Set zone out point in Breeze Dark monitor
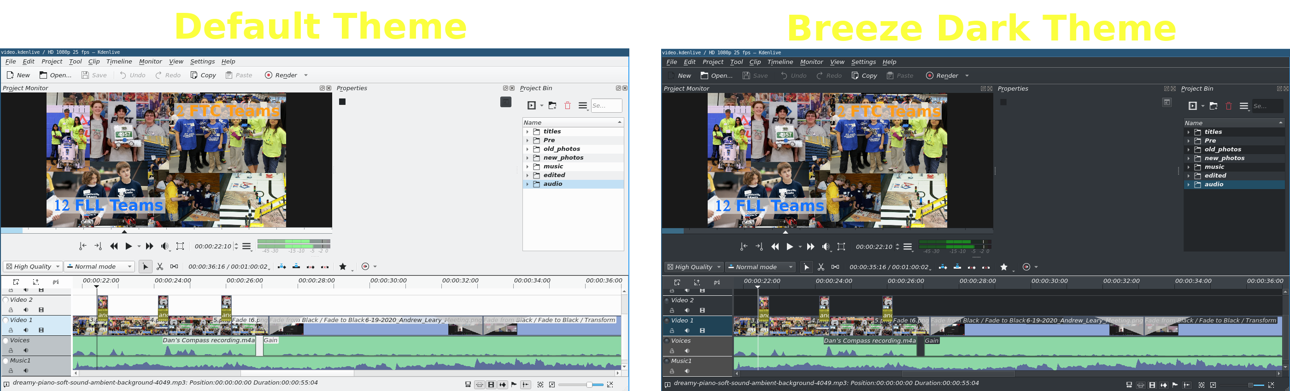This screenshot has width=1290, height=391. click(759, 247)
